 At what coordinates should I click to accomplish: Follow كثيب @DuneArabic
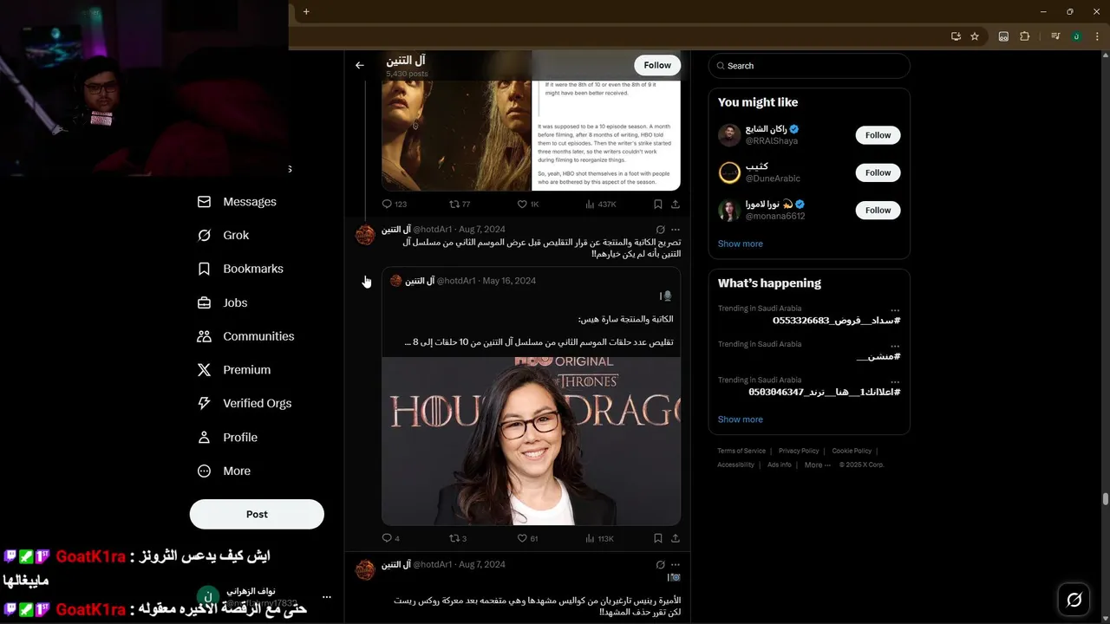coord(878,172)
